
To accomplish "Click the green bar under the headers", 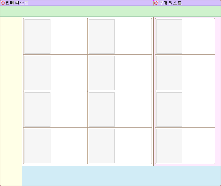I will click(110, 11).
